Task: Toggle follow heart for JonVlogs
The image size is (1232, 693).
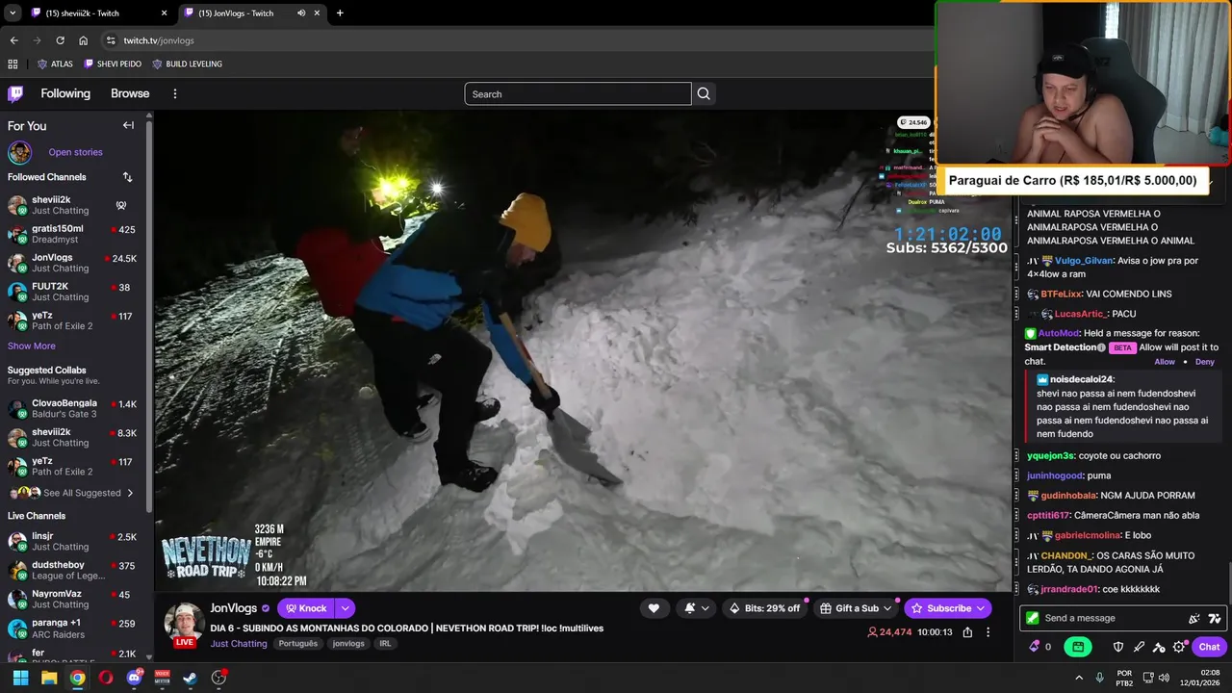Action: pos(654,608)
